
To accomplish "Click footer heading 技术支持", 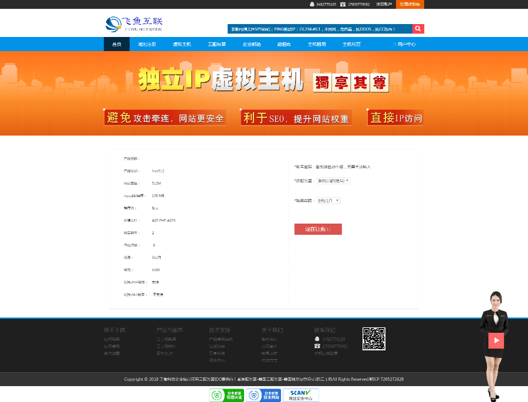I will (219, 330).
